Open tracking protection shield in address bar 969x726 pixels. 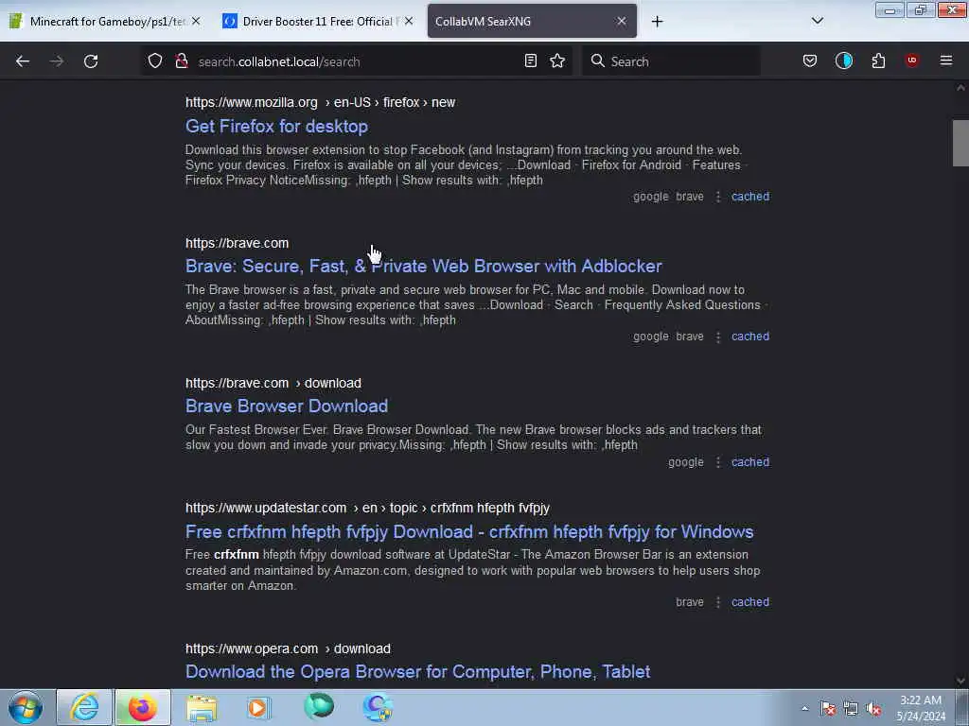click(x=155, y=61)
